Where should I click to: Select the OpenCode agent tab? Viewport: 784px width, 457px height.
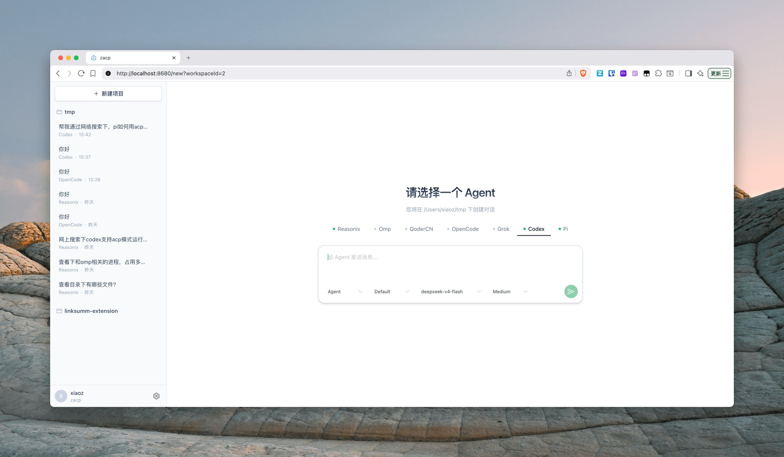(463, 229)
